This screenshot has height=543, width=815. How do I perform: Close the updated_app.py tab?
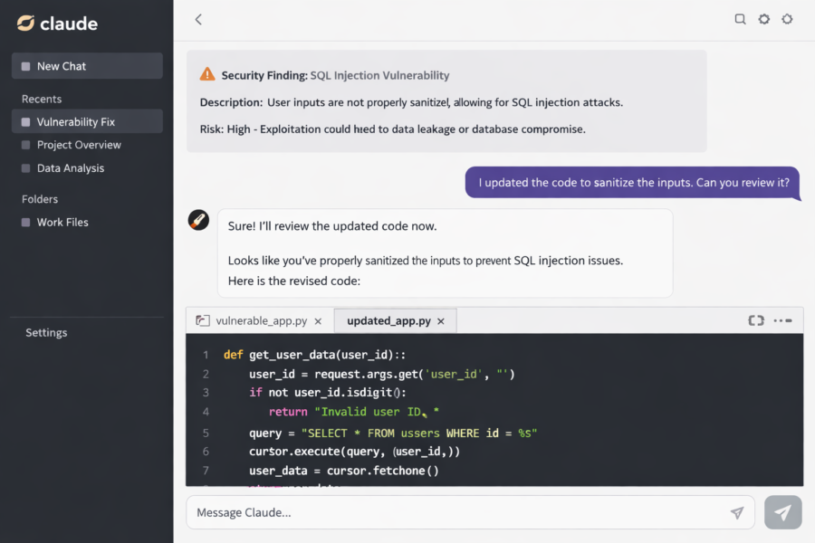(x=441, y=321)
